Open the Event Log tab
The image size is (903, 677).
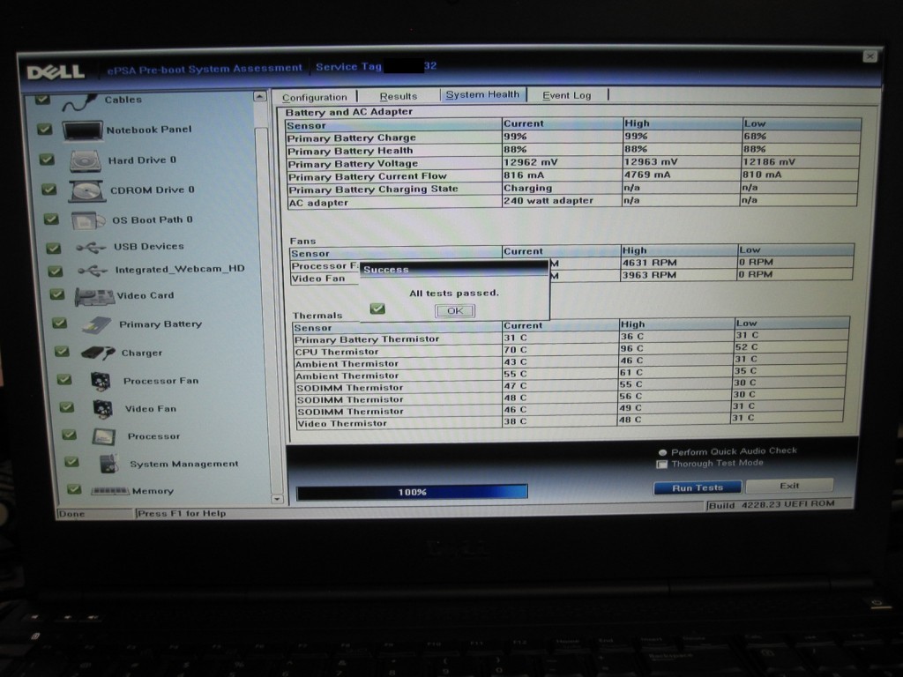tap(567, 95)
